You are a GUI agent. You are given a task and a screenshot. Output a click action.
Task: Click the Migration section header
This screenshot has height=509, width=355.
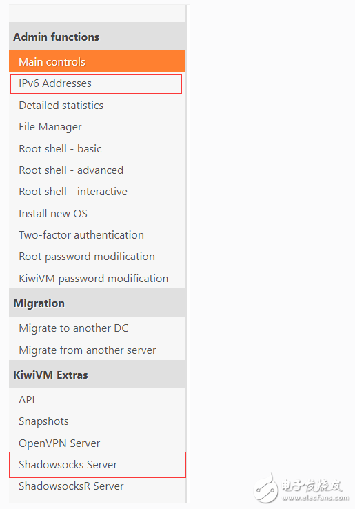tap(97, 303)
